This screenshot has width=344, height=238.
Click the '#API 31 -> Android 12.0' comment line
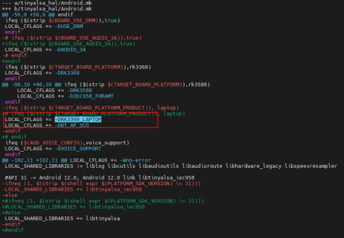click(x=100, y=178)
